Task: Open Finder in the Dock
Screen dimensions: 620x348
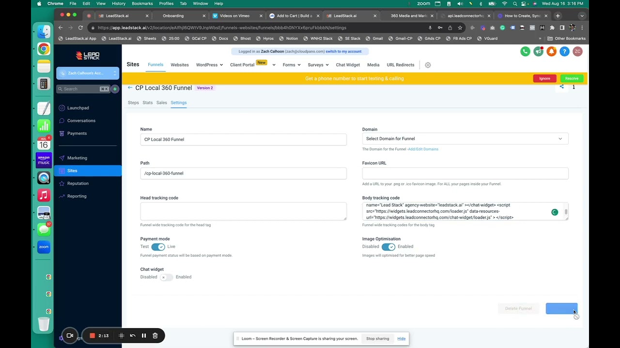Action: click(44, 32)
